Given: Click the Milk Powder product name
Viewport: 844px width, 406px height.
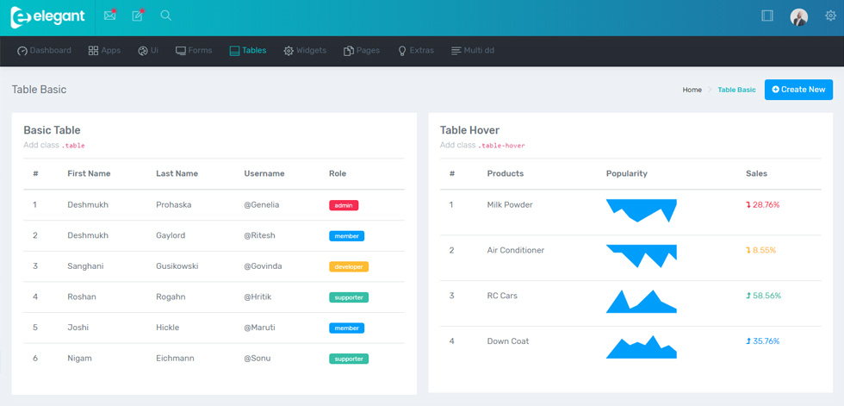Looking at the screenshot, I should pyautogui.click(x=510, y=204).
